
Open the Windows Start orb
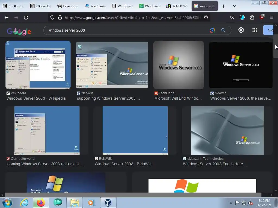[7, 203]
